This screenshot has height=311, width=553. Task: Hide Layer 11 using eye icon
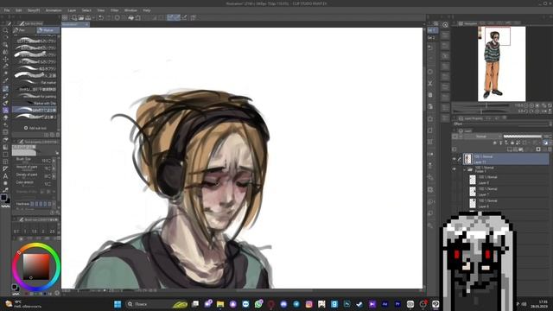[x=454, y=159]
